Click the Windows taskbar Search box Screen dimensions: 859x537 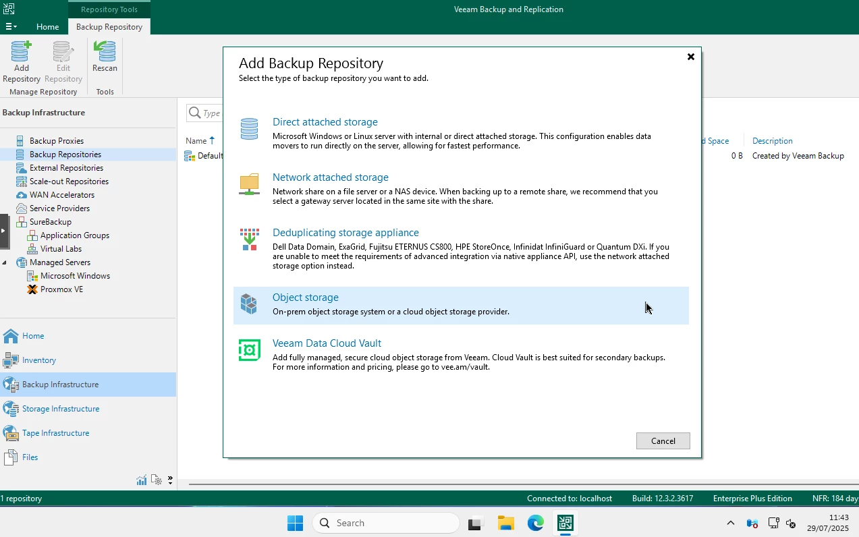(x=386, y=523)
